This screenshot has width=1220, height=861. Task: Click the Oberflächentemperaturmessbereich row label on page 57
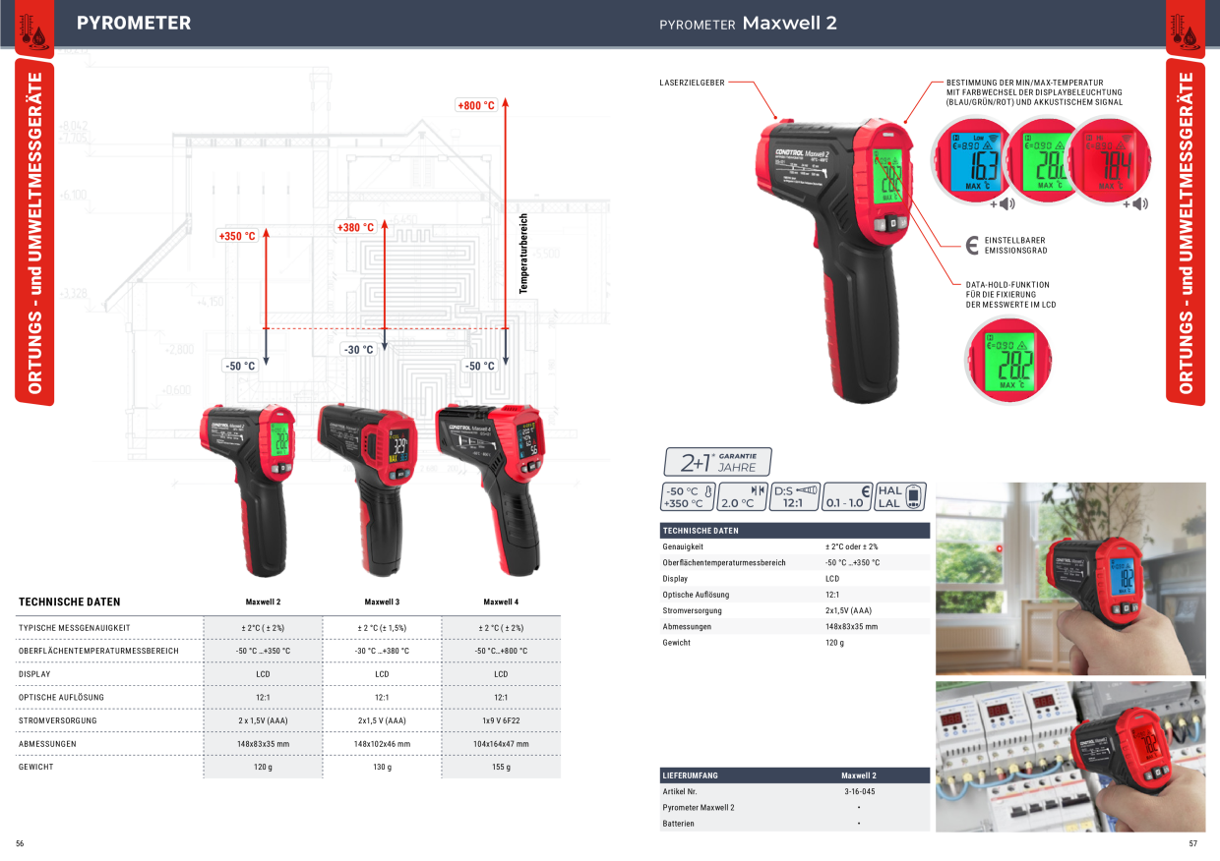click(x=724, y=563)
